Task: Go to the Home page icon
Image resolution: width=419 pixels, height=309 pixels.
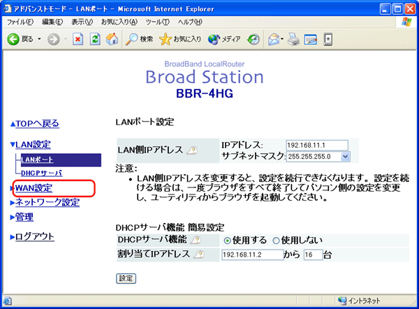Action: [112, 39]
